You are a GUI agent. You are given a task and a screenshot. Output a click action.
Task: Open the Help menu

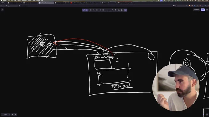pos(42,1)
